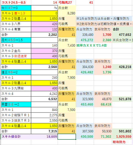Screen dimensions: 133x145
Task: Select the 7,900 soldier count cell
Action: pos(67,78)
